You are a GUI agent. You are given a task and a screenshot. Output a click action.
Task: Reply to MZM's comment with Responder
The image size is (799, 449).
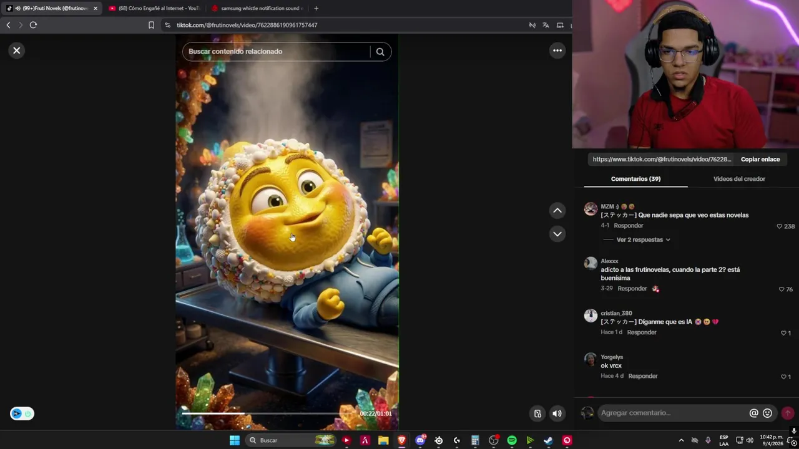629,226
